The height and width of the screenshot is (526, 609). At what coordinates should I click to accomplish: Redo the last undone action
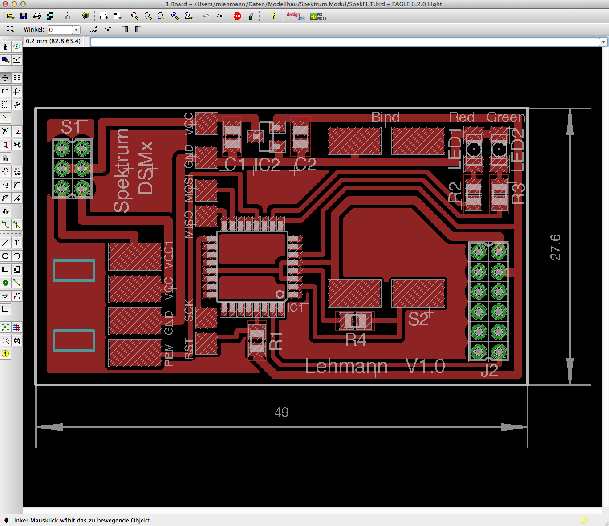[219, 16]
